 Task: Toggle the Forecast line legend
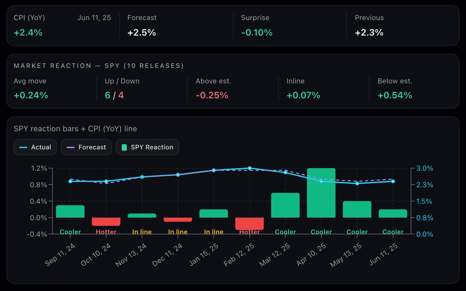coord(86,147)
